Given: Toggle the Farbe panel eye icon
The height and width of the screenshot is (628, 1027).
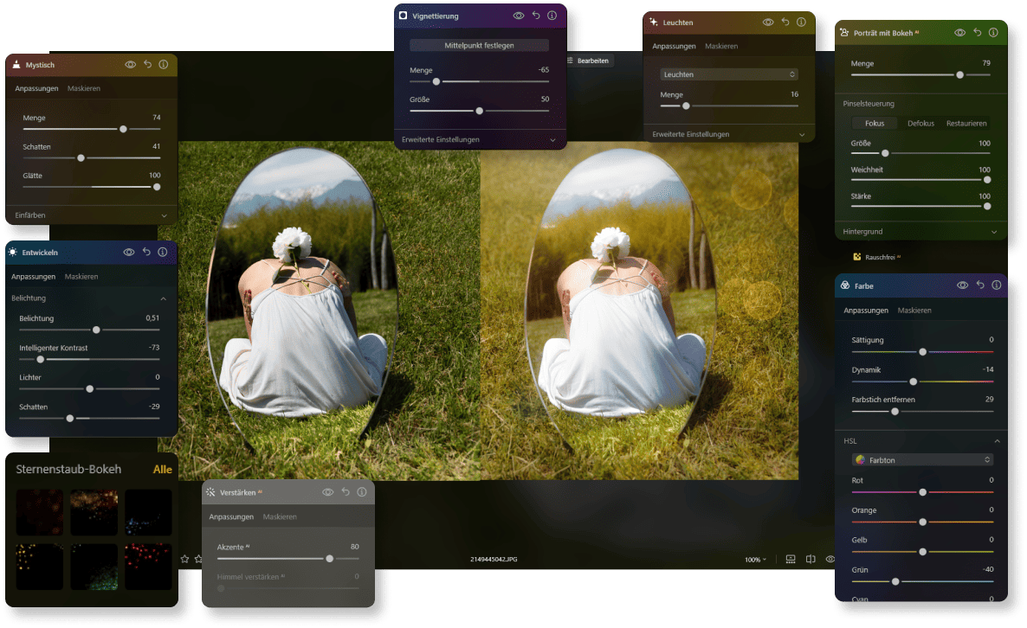Looking at the screenshot, I should point(962,285).
